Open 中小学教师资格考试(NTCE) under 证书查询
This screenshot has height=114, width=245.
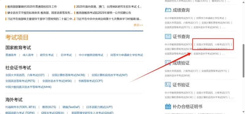[179, 44]
